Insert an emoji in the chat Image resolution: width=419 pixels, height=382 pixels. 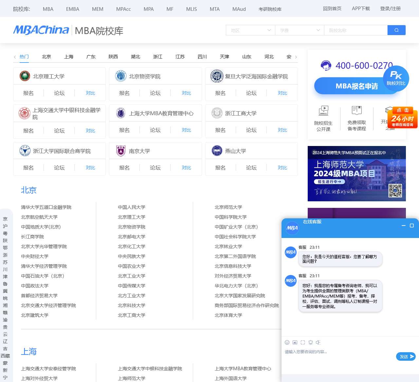287,342
